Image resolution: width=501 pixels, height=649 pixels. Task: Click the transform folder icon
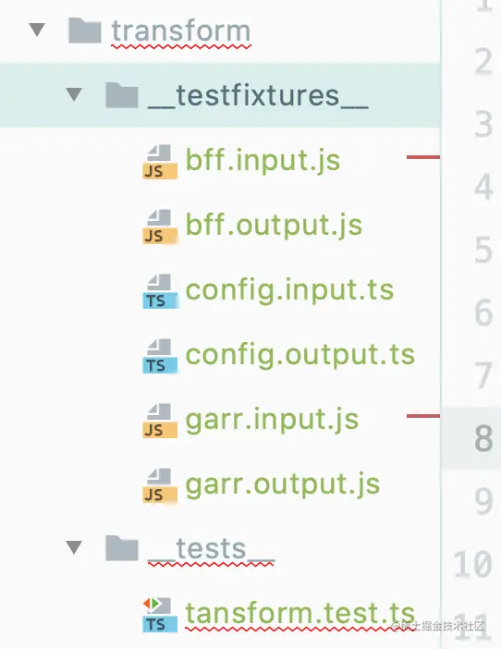(85, 31)
